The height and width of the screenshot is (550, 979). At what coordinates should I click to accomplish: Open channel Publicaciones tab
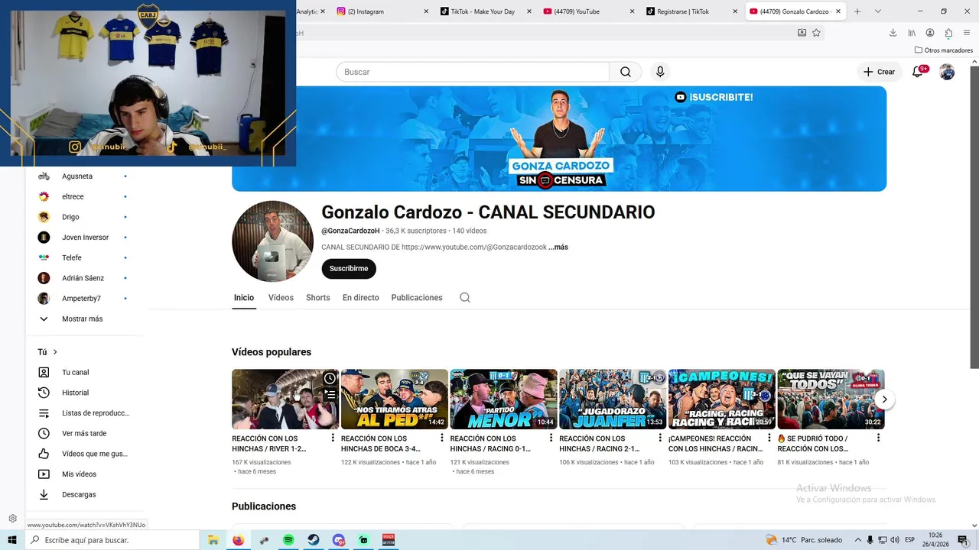417,298
